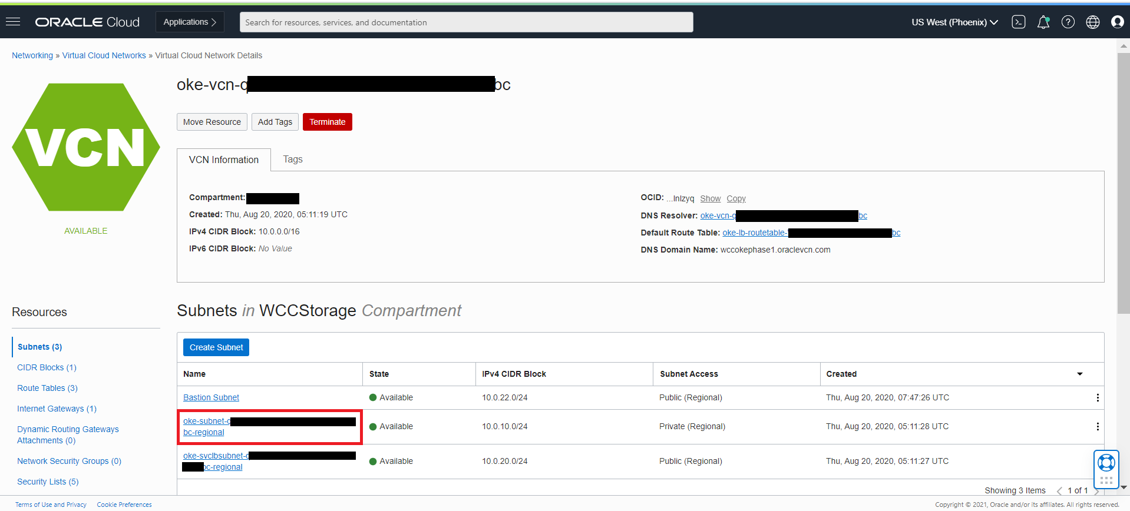
Task: Expand the Applications menu
Action: (x=190, y=22)
